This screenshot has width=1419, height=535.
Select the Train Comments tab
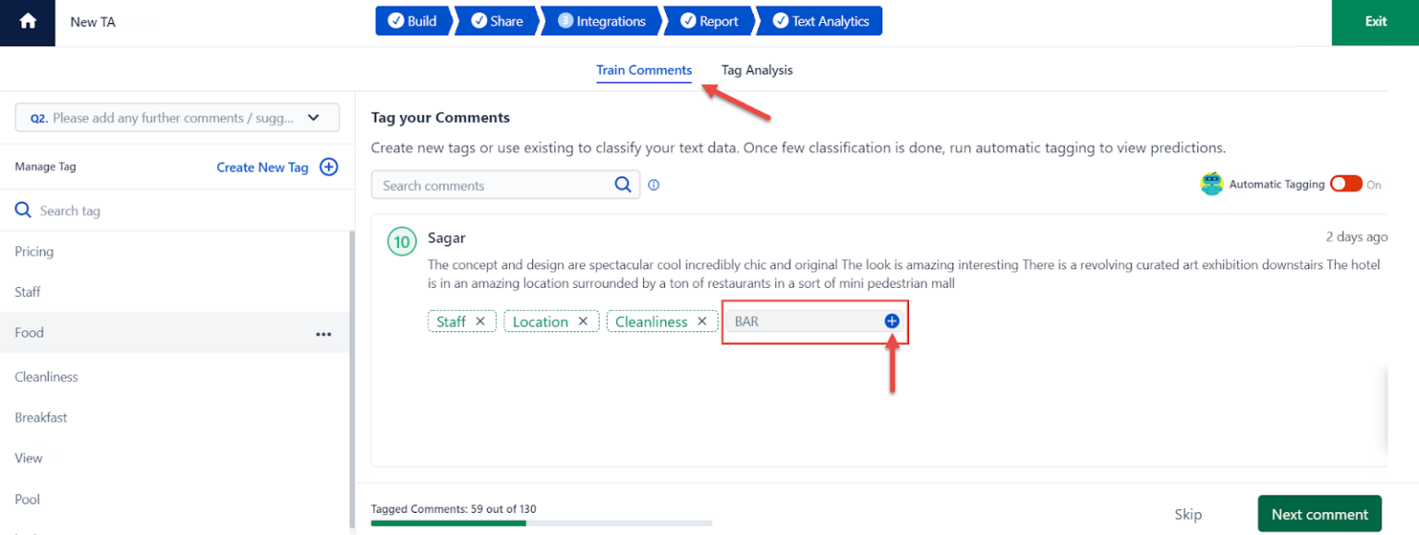(x=644, y=70)
